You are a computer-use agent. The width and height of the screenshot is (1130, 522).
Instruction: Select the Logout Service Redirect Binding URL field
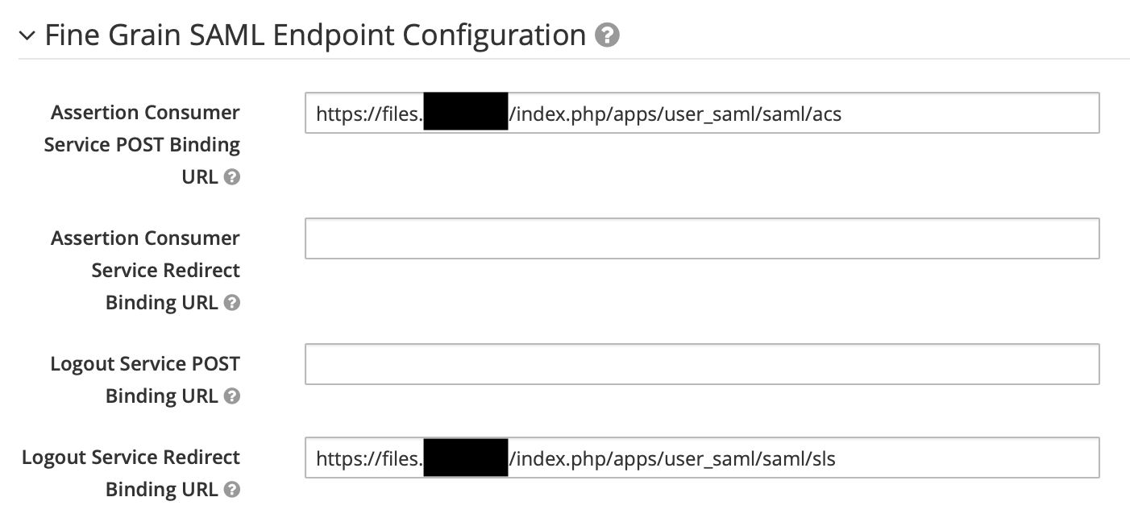point(701,457)
